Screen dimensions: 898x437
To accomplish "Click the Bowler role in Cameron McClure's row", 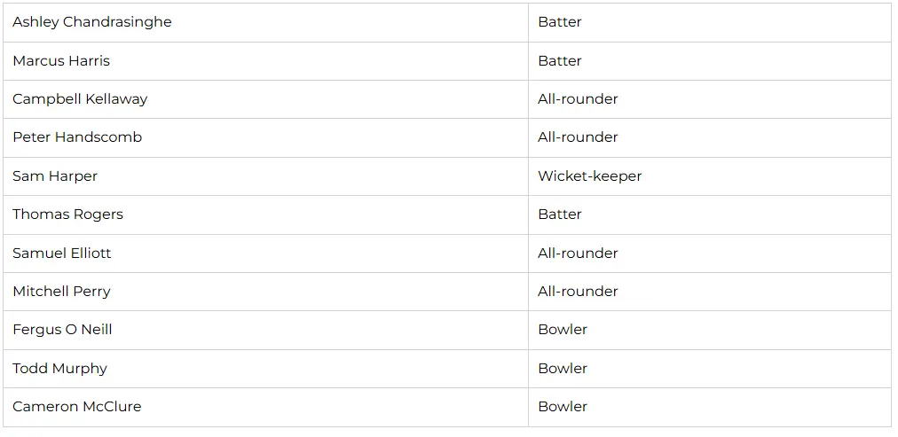I will click(563, 407).
